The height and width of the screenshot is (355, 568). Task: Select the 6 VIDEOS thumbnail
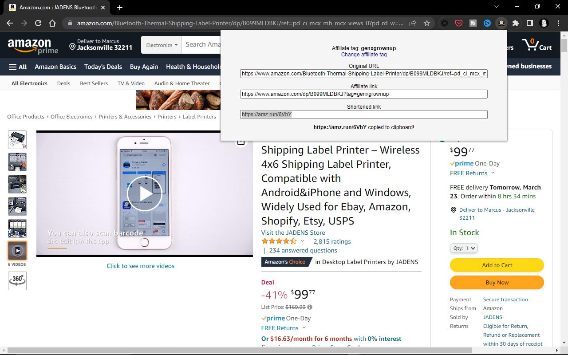tap(17, 251)
